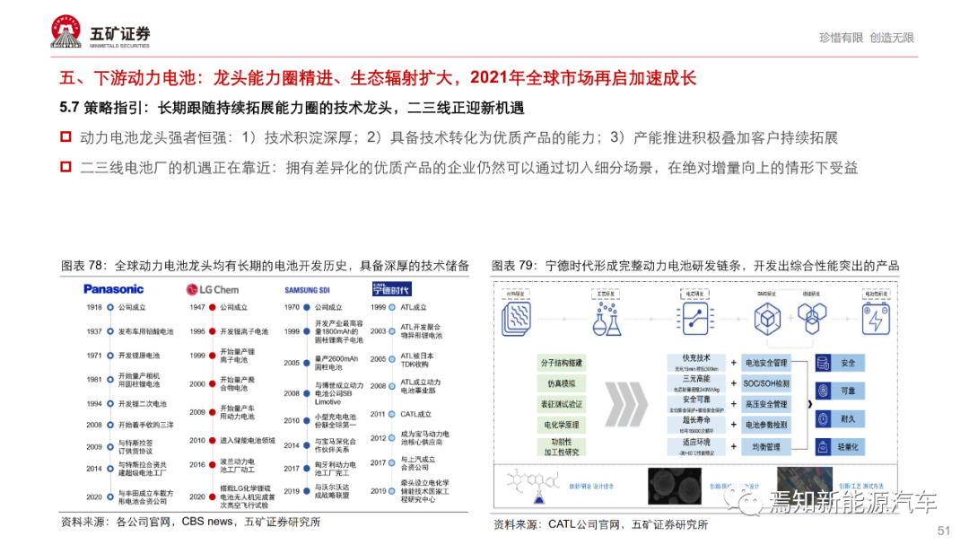Click the 图表 79 caption

click(695, 266)
